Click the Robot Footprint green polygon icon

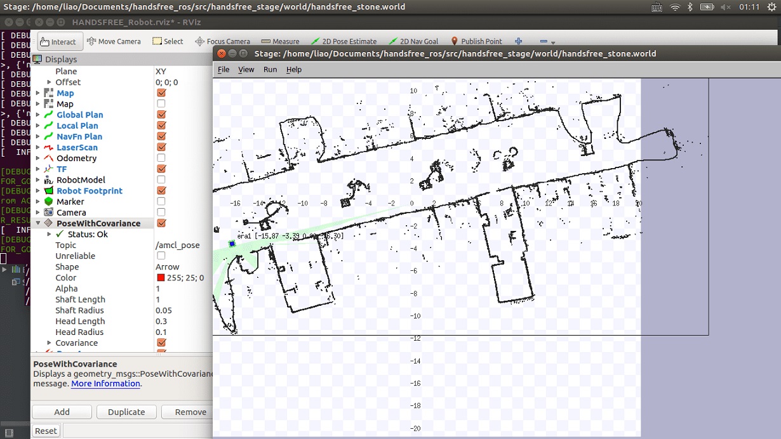pos(48,190)
